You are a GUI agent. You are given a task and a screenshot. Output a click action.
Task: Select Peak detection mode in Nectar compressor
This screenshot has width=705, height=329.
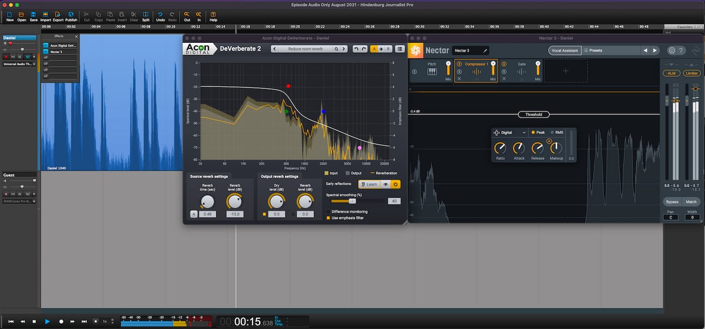click(x=538, y=133)
